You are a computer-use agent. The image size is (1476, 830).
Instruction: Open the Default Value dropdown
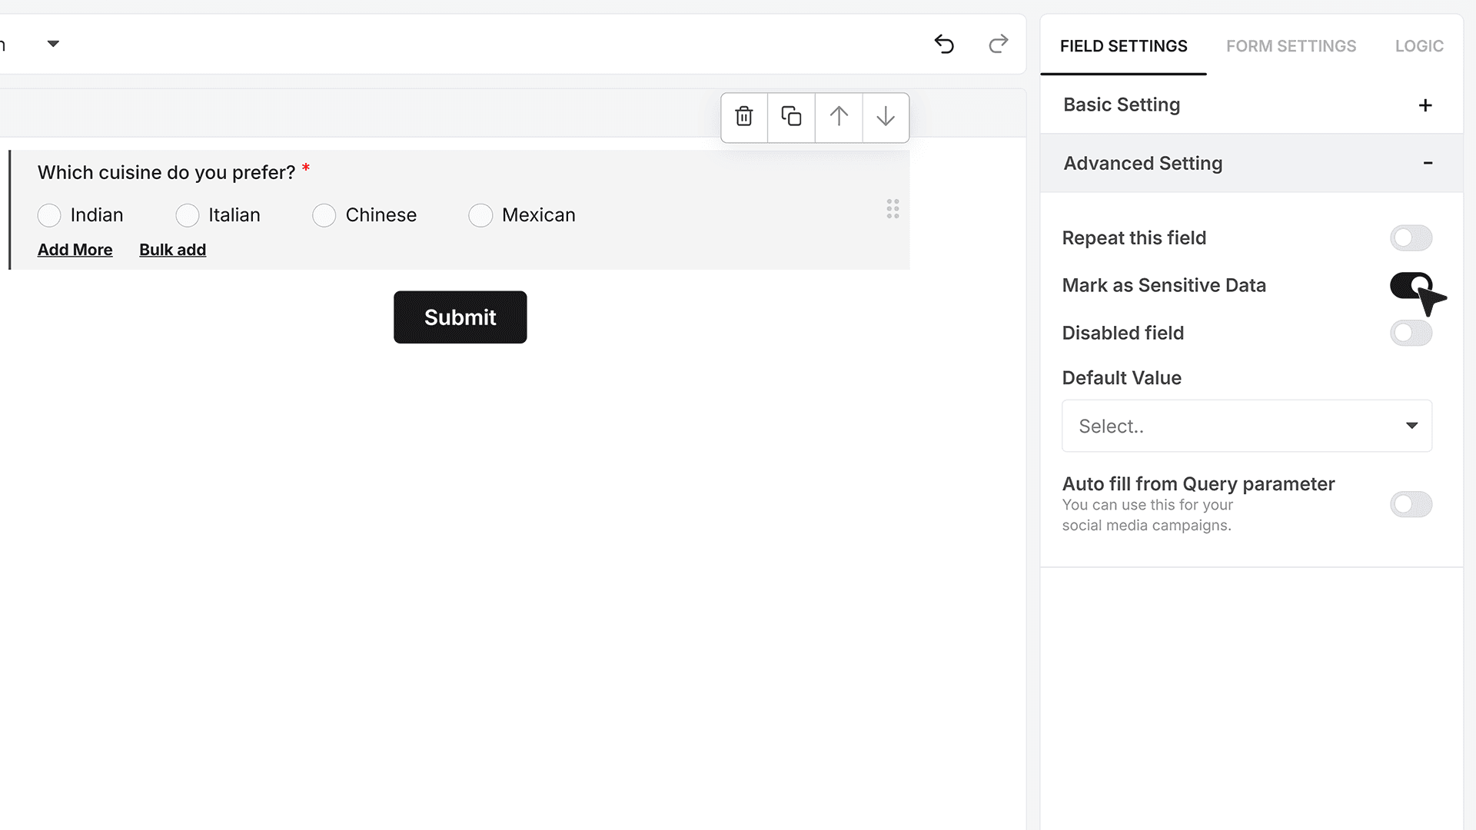(x=1246, y=426)
